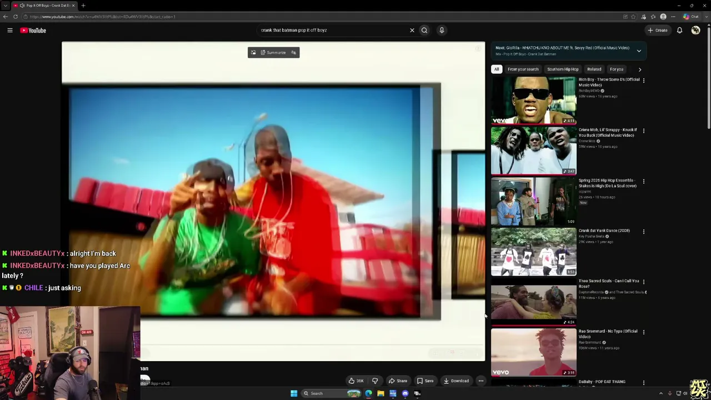The height and width of the screenshot is (400, 711).
Task: Open options for Spring 2026 Hip Hop Ensemble
Action: pyautogui.click(x=644, y=181)
